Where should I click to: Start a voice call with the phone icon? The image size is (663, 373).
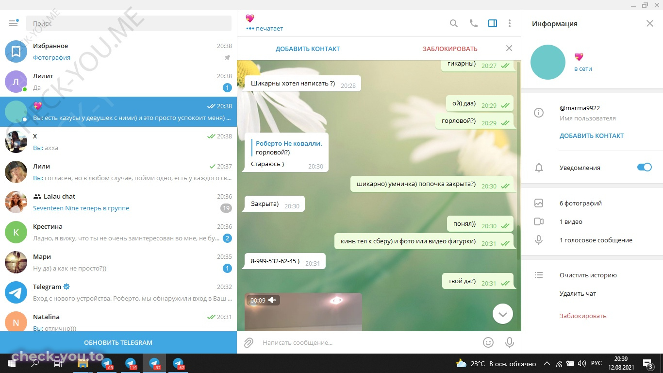coord(474,23)
